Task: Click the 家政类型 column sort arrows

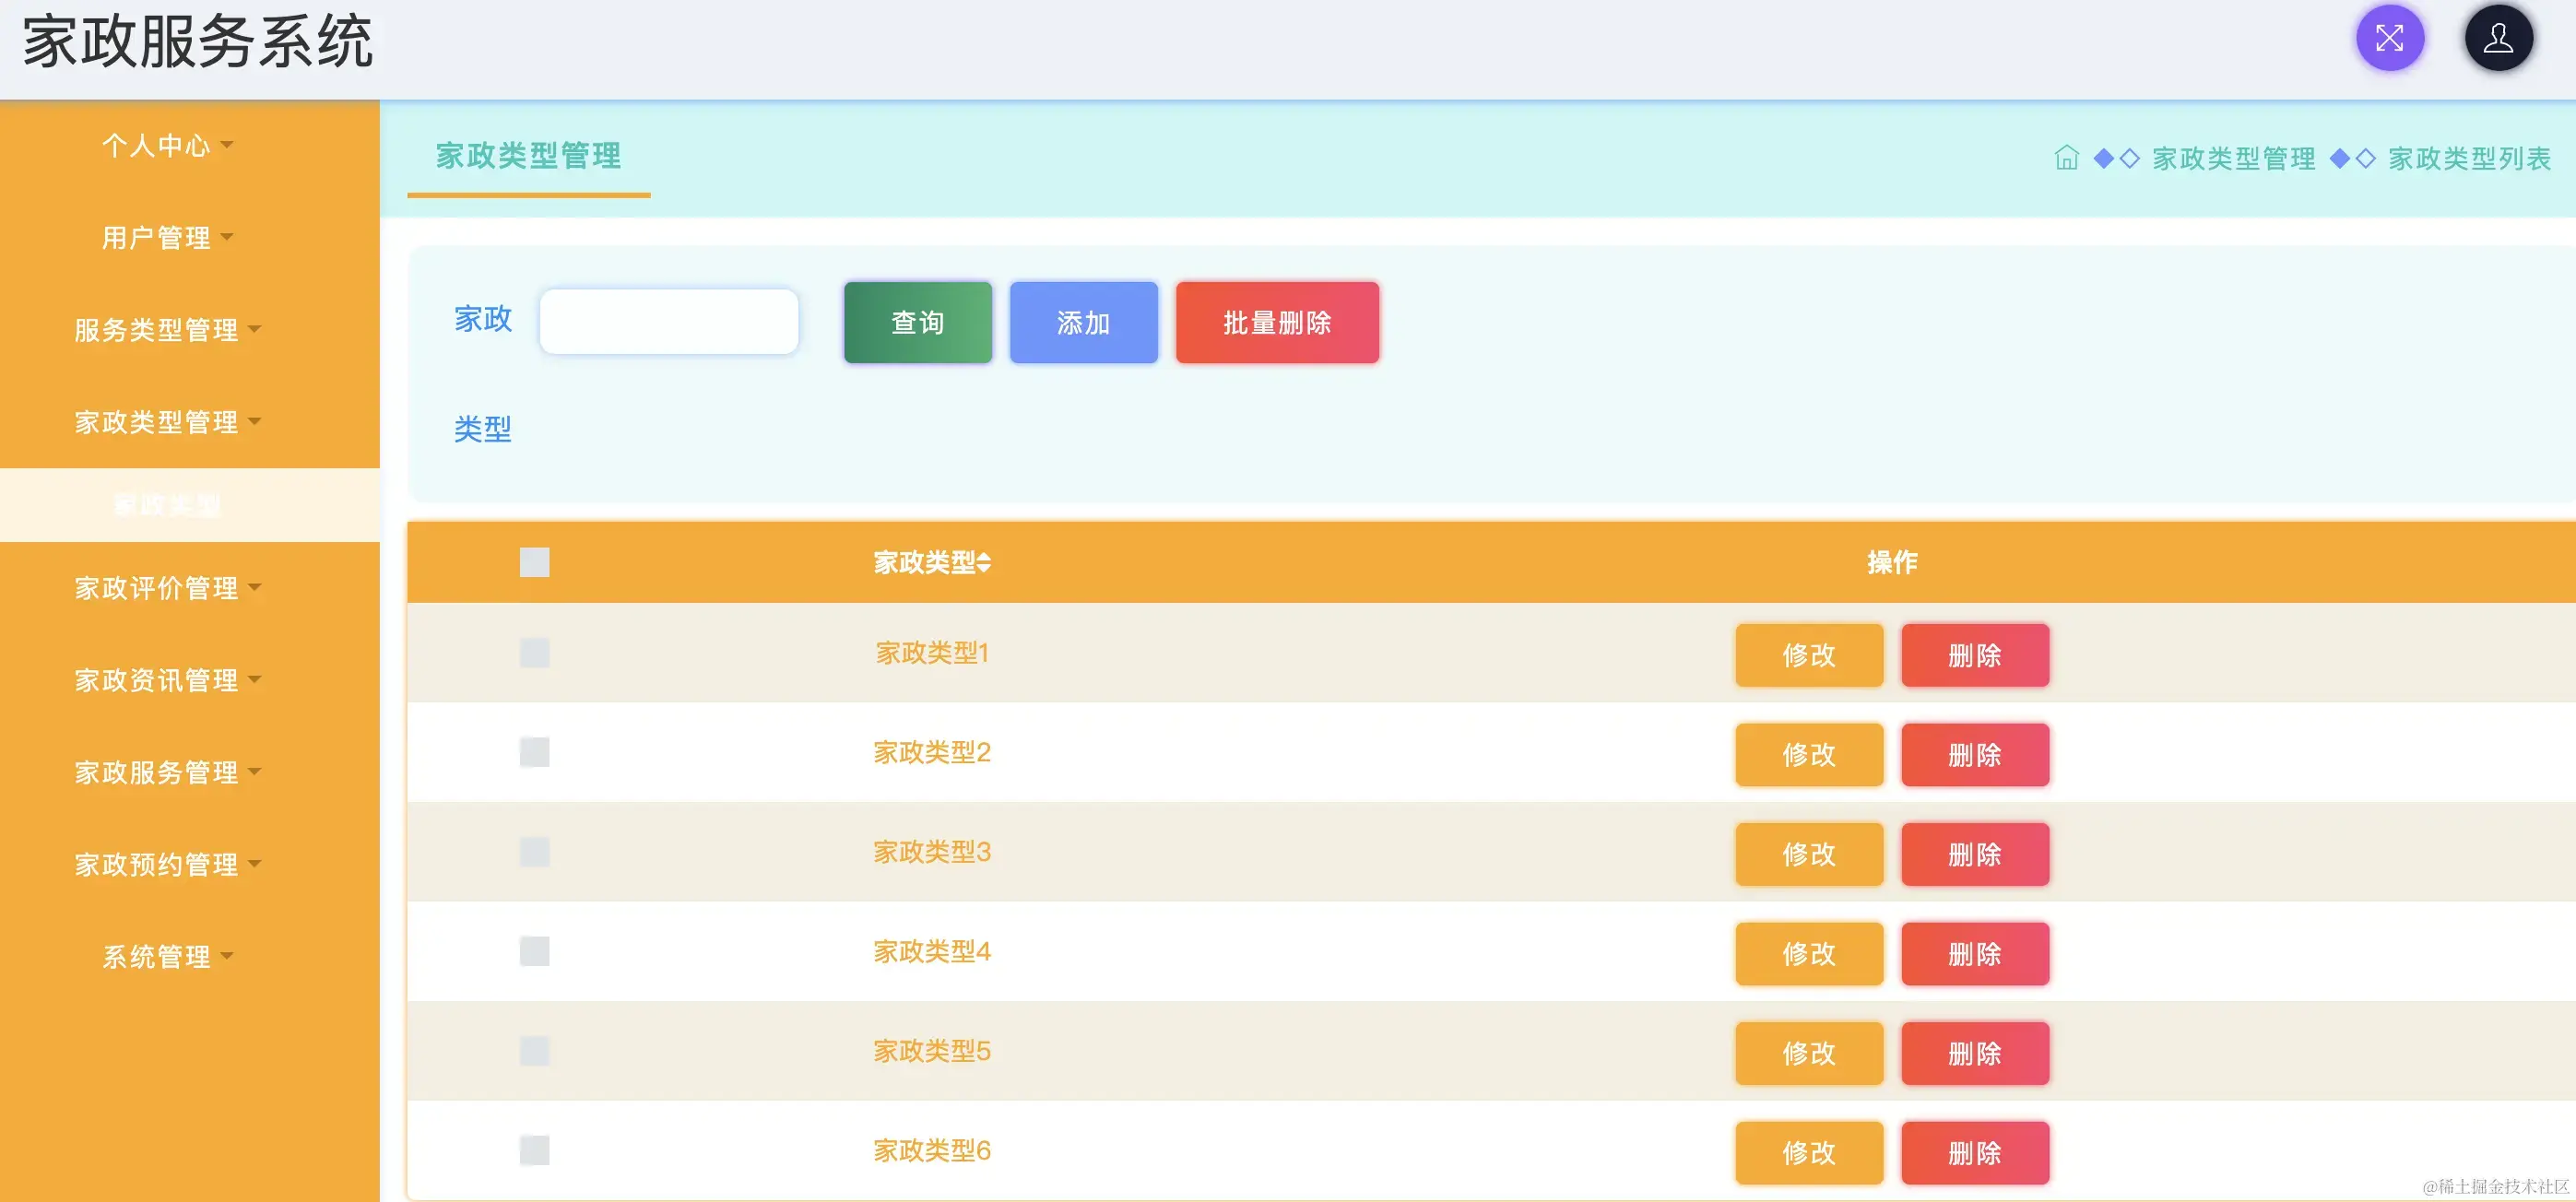Action: [984, 563]
